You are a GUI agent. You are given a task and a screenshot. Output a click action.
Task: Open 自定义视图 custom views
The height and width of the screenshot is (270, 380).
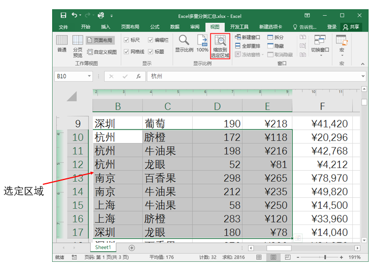102,52
